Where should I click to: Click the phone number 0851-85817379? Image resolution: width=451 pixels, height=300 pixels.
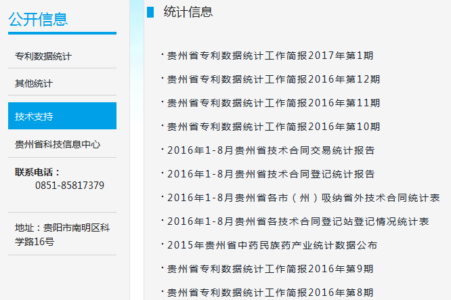(x=70, y=186)
